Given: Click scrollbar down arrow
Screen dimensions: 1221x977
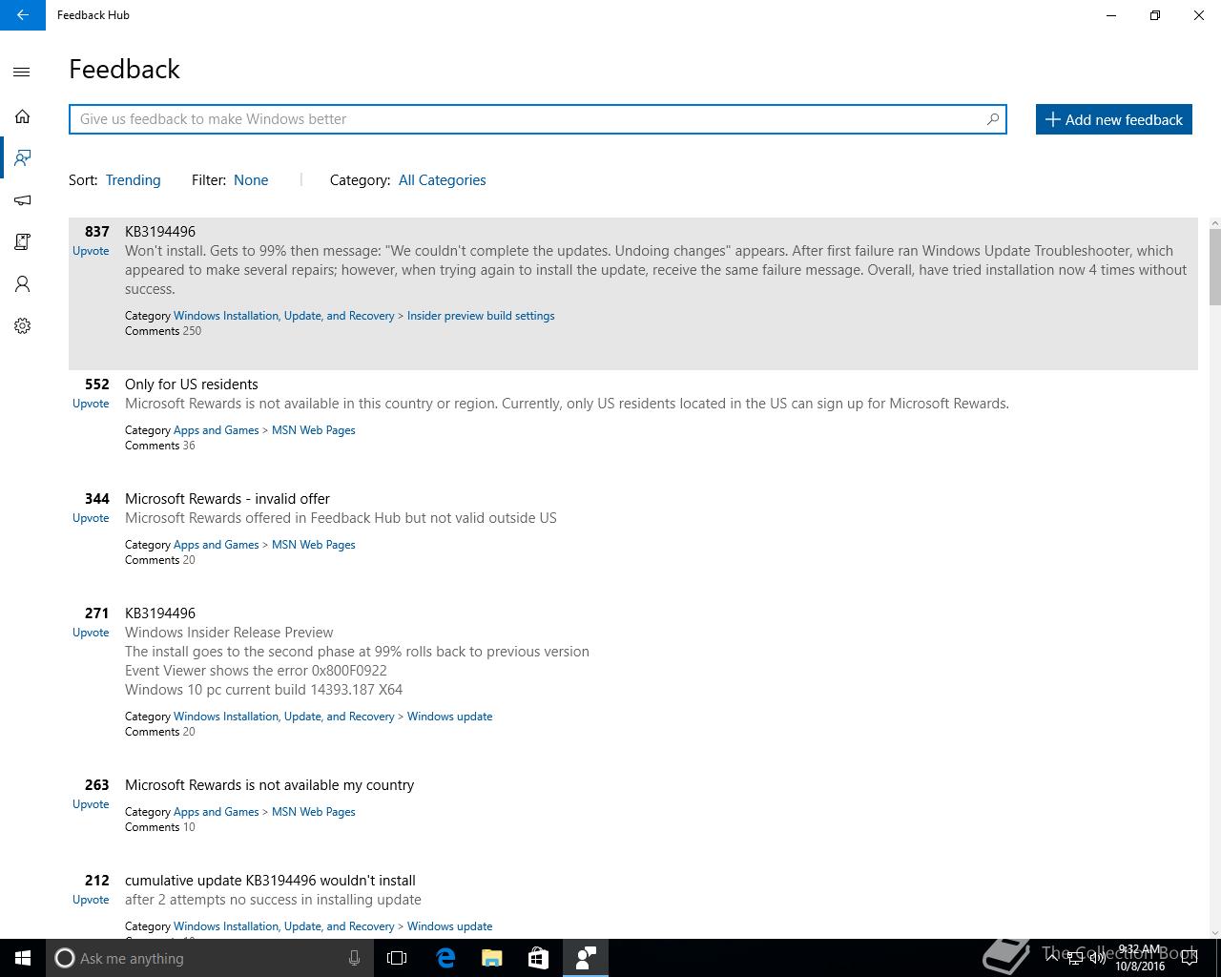Looking at the screenshot, I should [x=1214, y=932].
